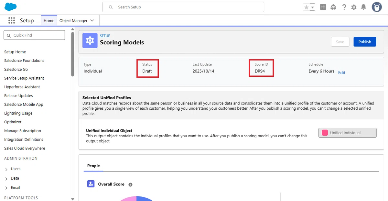Click the Setup app name label
388x201 pixels.
pyautogui.click(x=27, y=20)
